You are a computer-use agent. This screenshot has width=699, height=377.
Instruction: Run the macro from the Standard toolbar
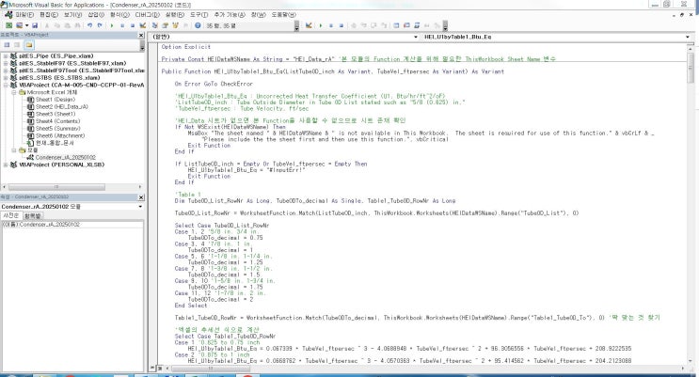pyautogui.click(x=112, y=25)
